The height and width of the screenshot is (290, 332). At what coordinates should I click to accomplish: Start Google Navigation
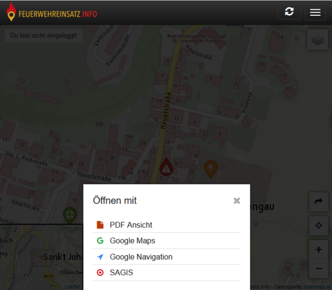point(141,257)
